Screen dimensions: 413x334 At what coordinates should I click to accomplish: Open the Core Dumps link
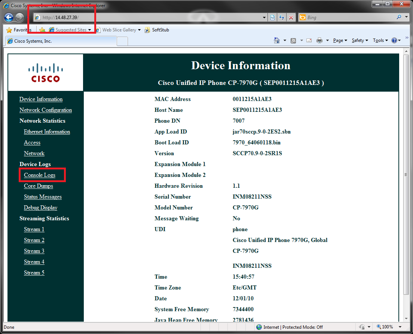point(39,186)
